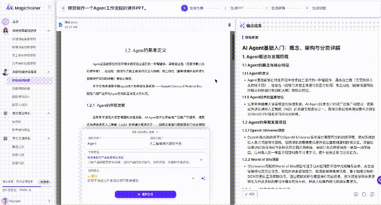381x205 pixels.
Task: Click the 课程纲要 label
Action: (251, 37)
